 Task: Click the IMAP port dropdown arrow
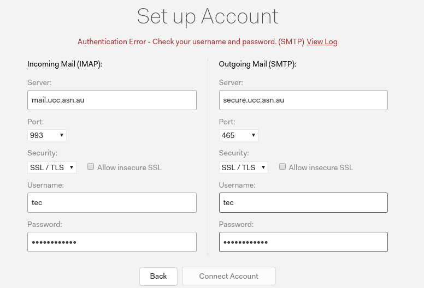tap(62, 135)
